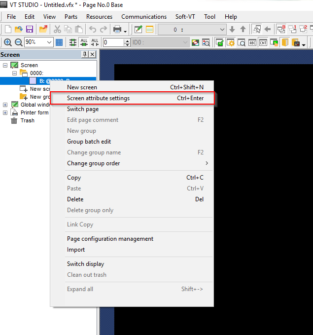Go to previous page with up arrow
This screenshot has height=335, width=313.
pyautogui.click(x=243, y=29)
